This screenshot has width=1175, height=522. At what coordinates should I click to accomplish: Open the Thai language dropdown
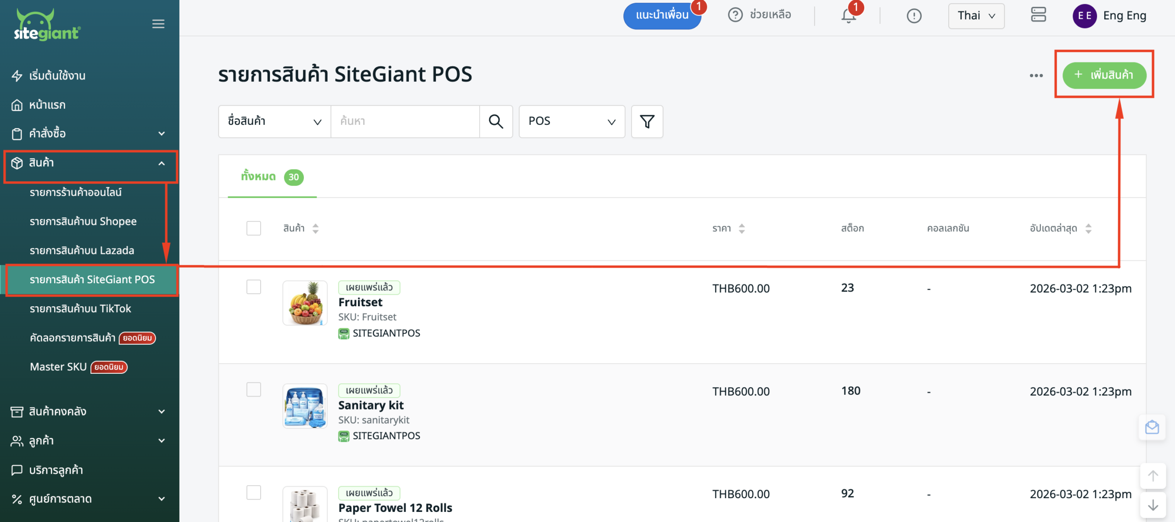click(976, 16)
